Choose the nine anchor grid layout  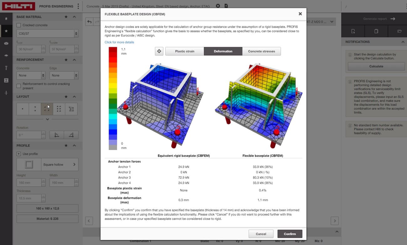pos(59,109)
